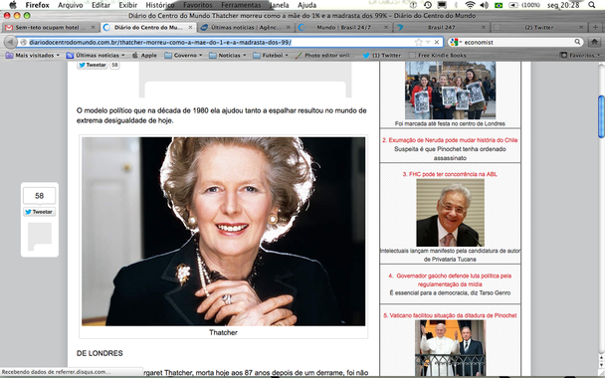Go back with the browser back arrow
Viewport: 605px width, 378px height.
pyautogui.click(x=10, y=42)
